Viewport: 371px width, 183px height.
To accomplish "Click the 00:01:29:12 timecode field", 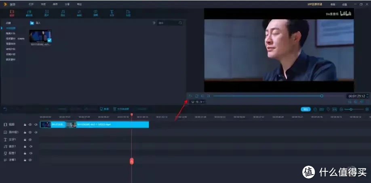I will point(356,96).
